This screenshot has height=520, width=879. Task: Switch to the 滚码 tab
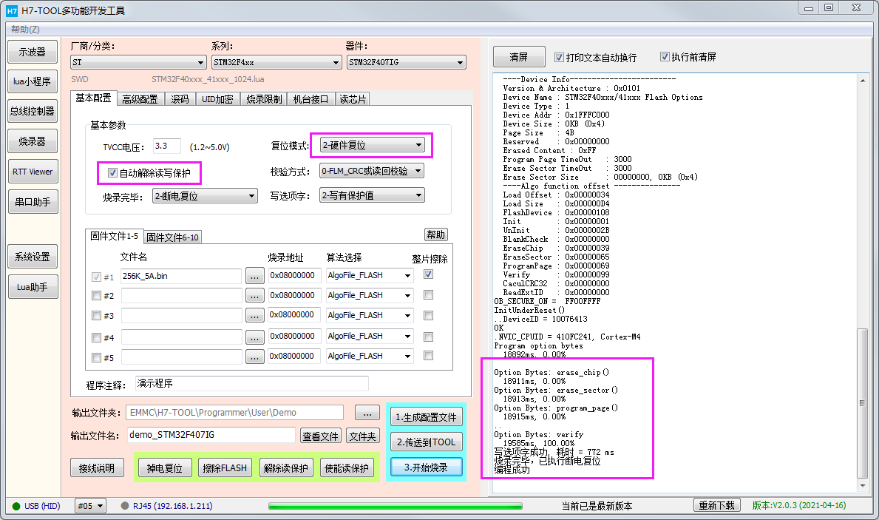click(180, 99)
